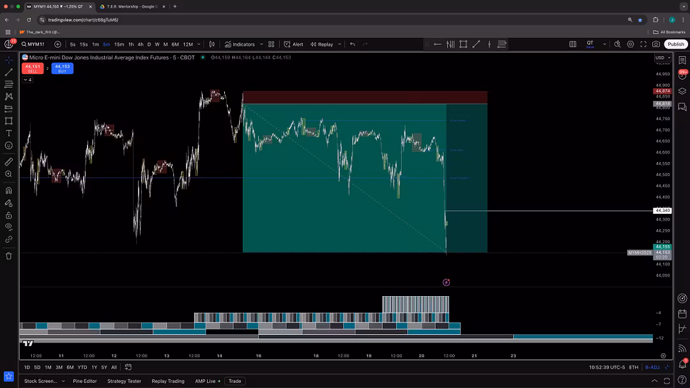Toggle the hide drawings eye icon
The image size is (690, 388).
(x=9, y=227)
